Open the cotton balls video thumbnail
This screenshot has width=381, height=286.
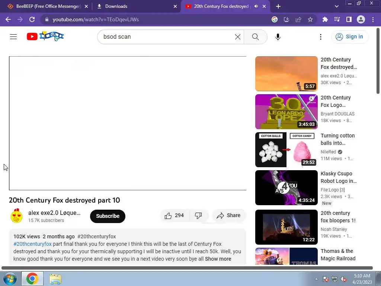[286, 150]
